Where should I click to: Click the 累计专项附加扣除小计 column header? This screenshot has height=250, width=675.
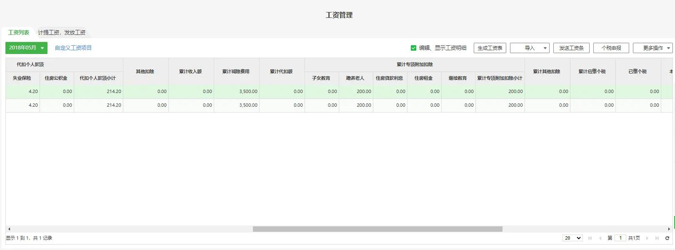coord(500,78)
